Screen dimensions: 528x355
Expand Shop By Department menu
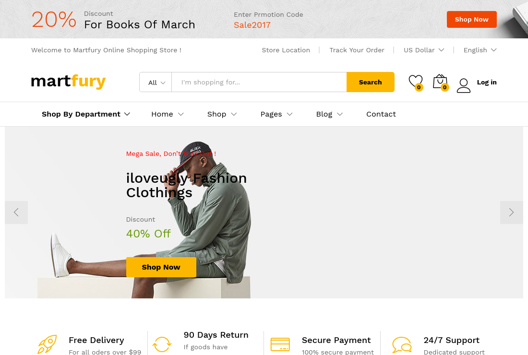tap(86, 114)
